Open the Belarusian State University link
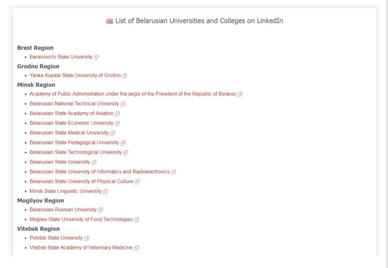Screen dimensions: 388x268 [x=60, y=162]
